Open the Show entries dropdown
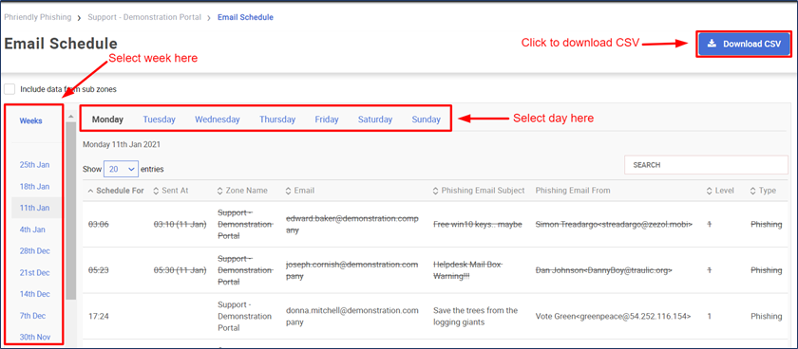798x349 pixels. click(122, 169)
